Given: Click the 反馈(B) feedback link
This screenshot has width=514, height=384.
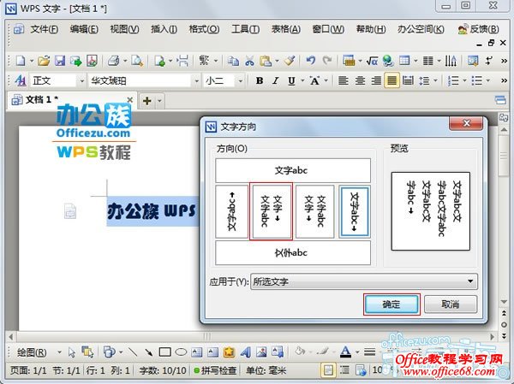Looking at the screenshot, I should [479, 29].
